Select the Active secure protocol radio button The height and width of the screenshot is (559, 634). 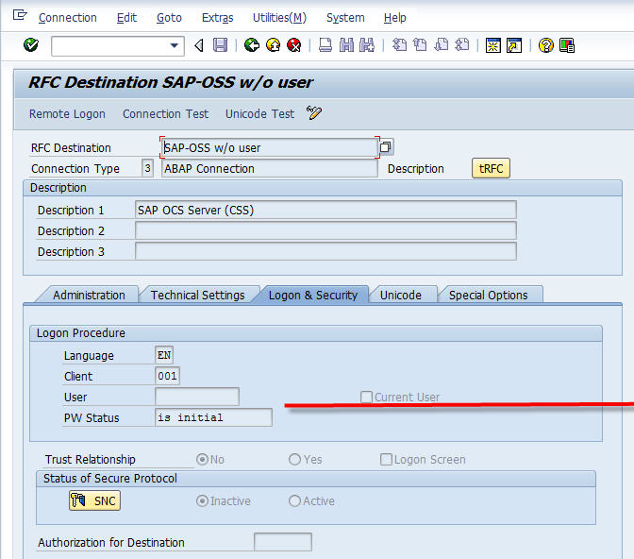click(x=294, y=501)
